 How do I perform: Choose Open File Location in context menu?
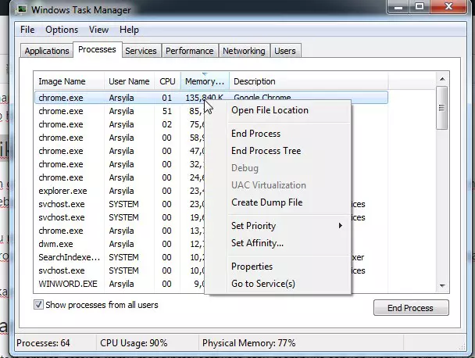point(277,110)
